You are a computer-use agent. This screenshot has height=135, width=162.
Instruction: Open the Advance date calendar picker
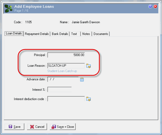point(82,80)
